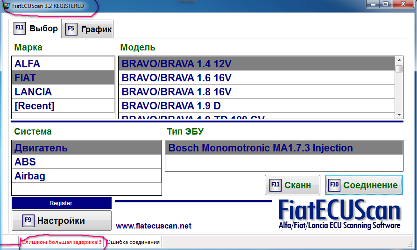Click the Register button
417x250 pixels.
click(62, 203)
